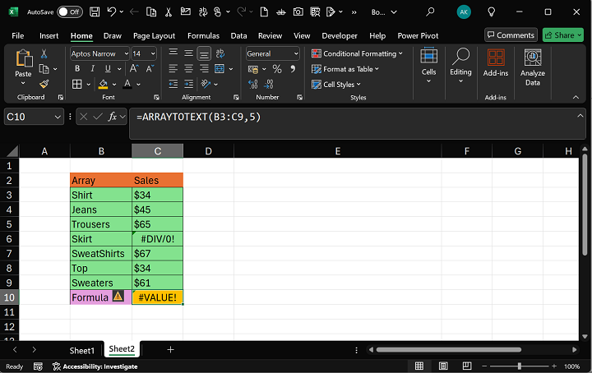The width and height of the screenshot is (592, 373).
Task: Select Normal view in status bar
Action: click(419, 366)
